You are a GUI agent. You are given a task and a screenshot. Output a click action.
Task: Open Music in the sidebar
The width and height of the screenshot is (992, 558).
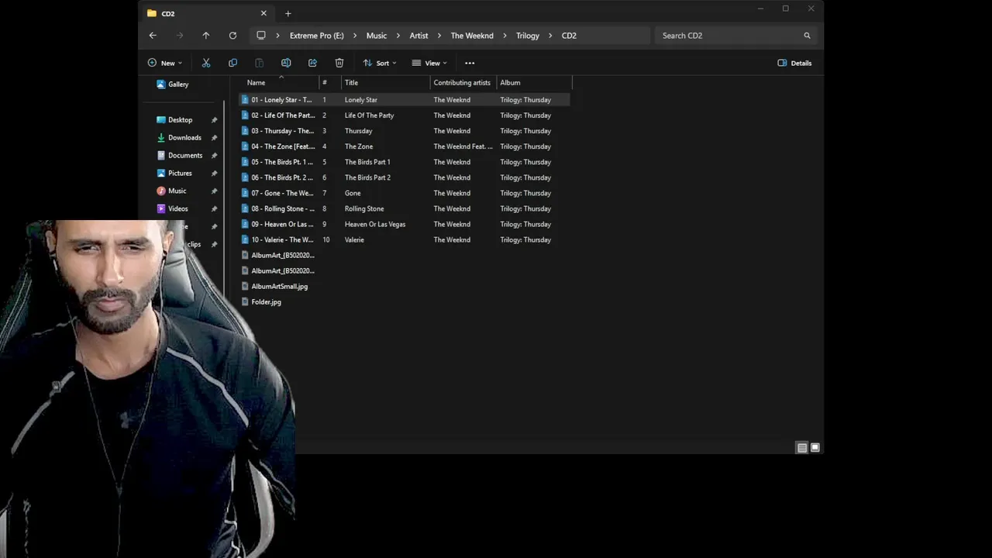[x=171, y=191]
